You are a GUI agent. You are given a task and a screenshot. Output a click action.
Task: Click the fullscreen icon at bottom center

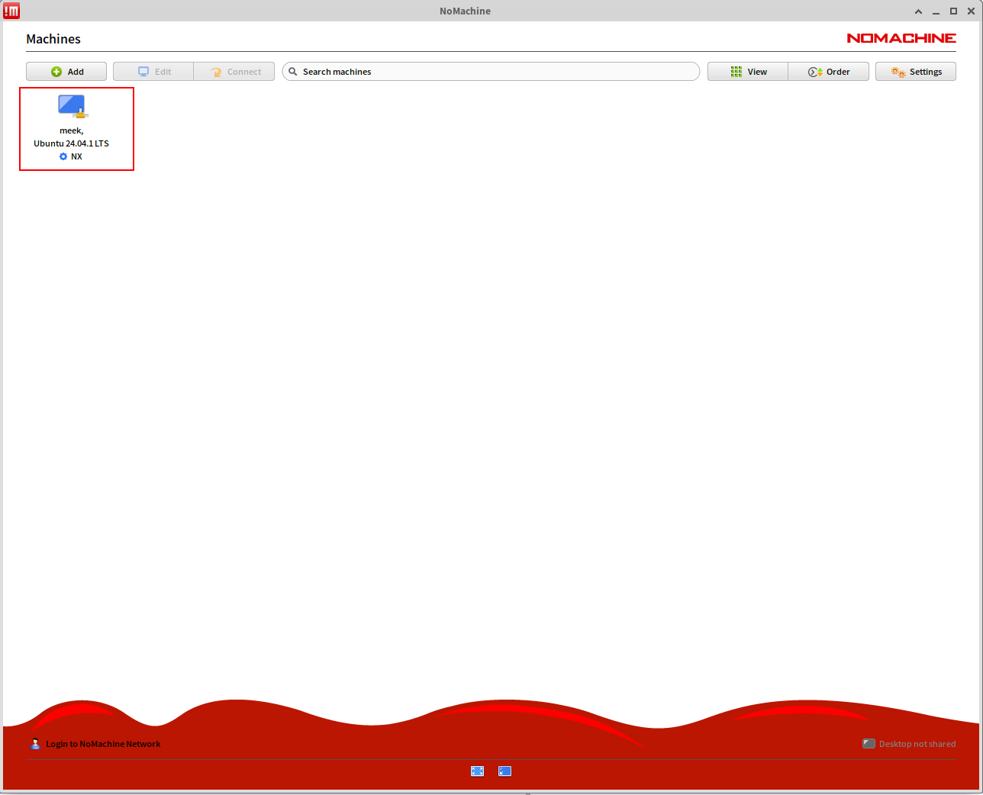pyautogui.click(x=478, y=771)
